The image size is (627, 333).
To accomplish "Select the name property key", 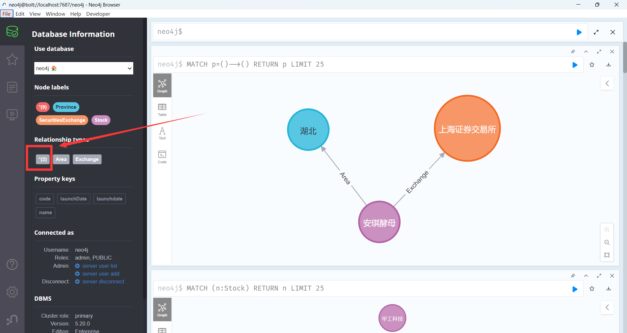I will pos(45,213).
